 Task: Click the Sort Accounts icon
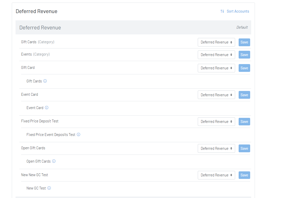click(x=222, y=11)
